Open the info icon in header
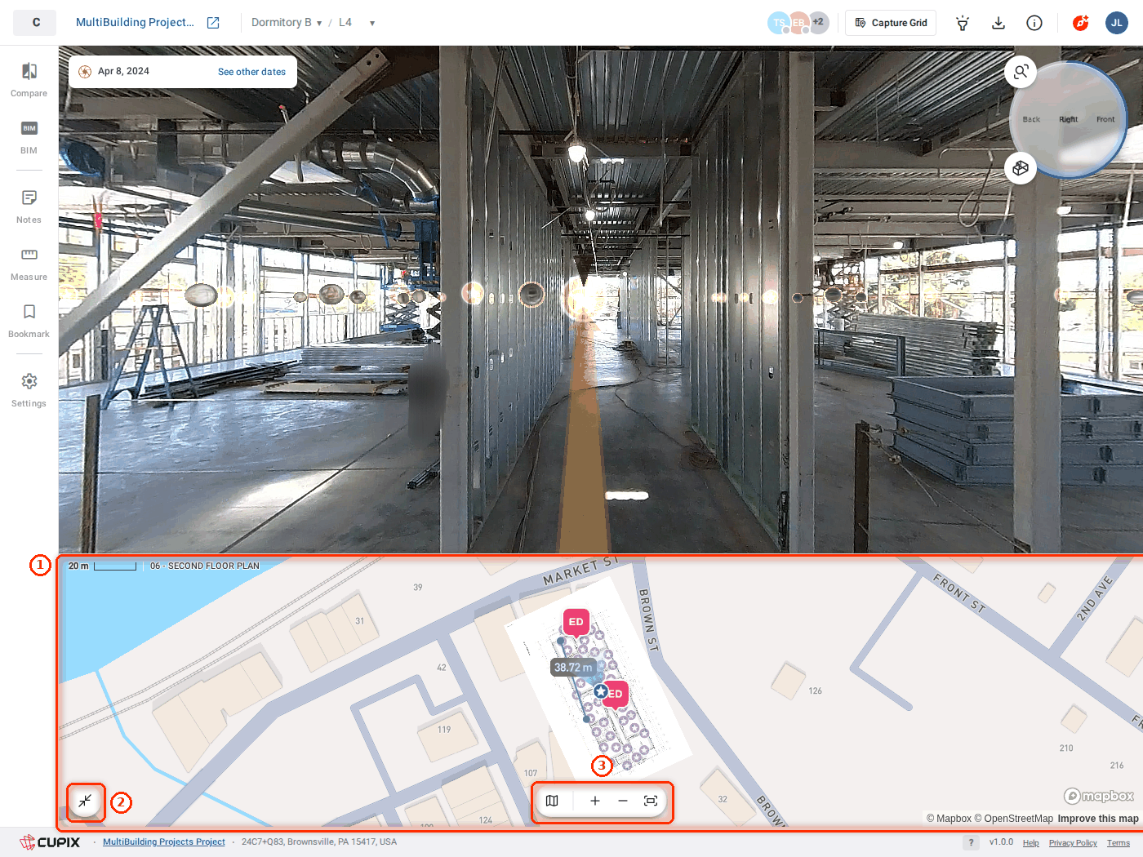Viewport: 1143px width, 857px height. click(1034, 23)
